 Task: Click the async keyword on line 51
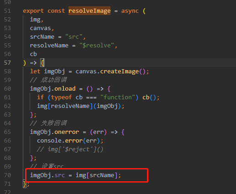coord(130,11)
